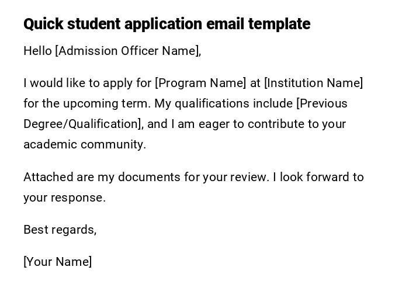Place cursor on "academic community." text
Screen dimensions: 409x298
85,144
